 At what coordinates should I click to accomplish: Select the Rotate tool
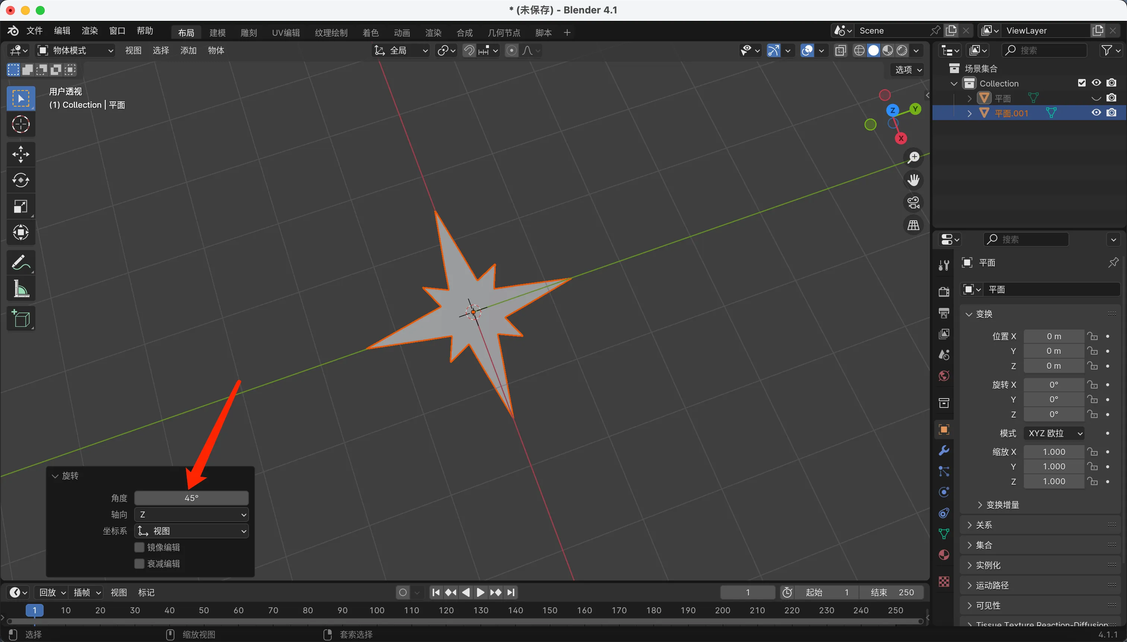[21, 180]
